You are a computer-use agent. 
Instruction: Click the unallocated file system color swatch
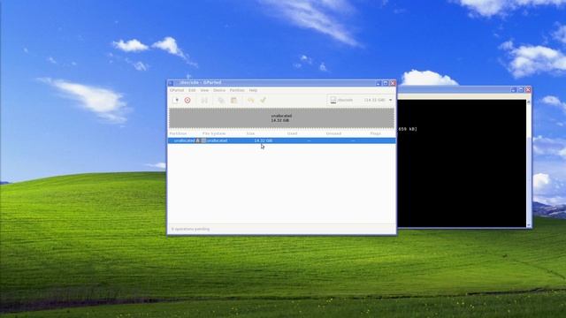[203, 140]
